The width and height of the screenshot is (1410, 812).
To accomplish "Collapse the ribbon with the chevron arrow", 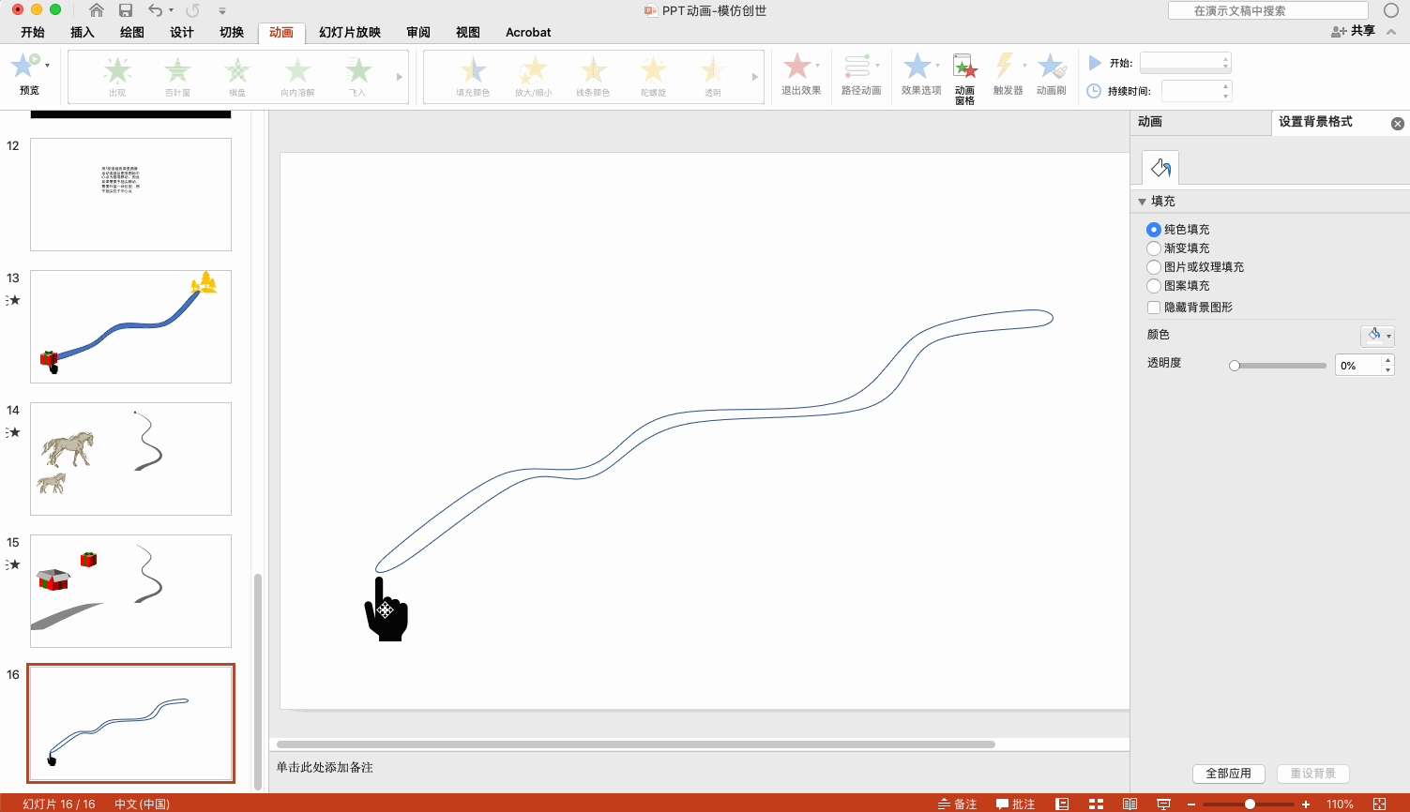I will click(x=1392, y=32).
